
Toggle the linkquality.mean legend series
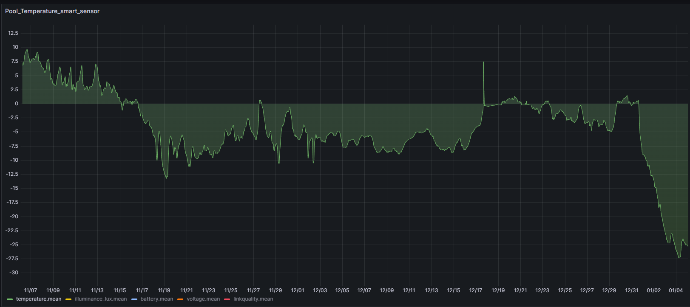(x=253, y=299)
